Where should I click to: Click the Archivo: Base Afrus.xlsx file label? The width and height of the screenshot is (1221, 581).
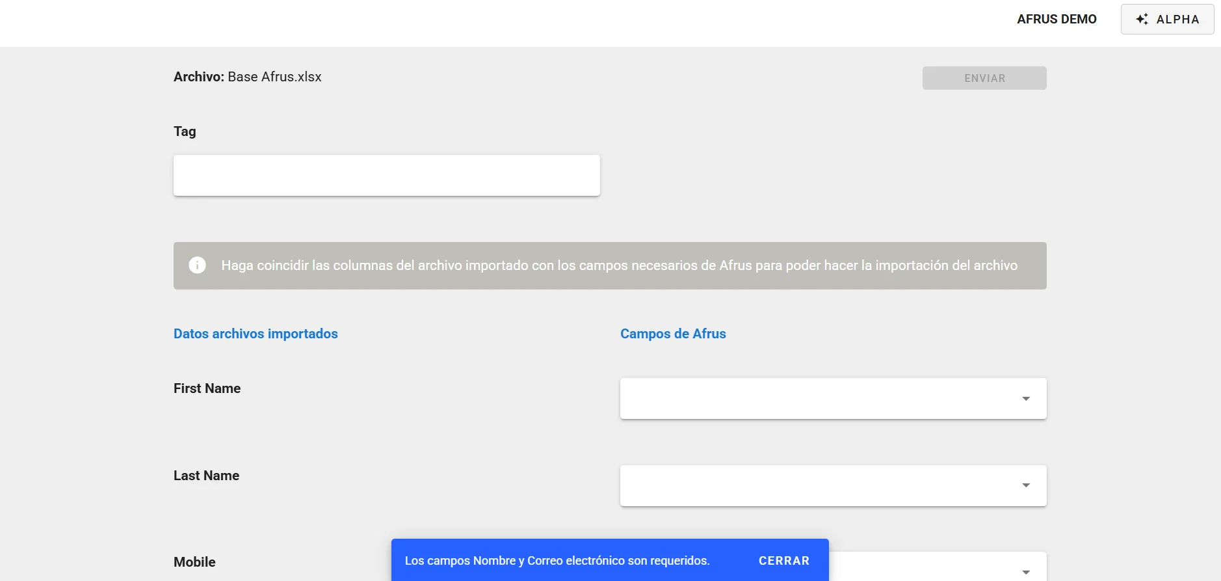click(x=247, y=77)
